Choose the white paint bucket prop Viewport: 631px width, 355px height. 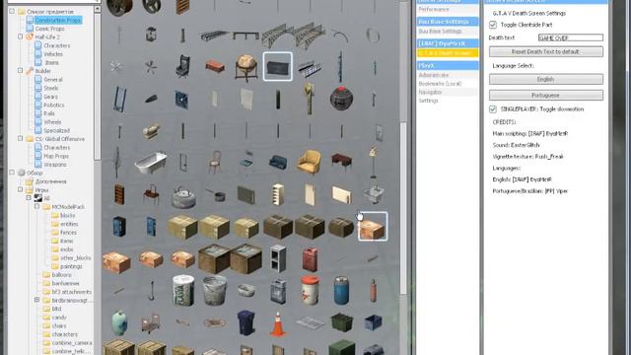pyautogui.click(x=183, y=290)
